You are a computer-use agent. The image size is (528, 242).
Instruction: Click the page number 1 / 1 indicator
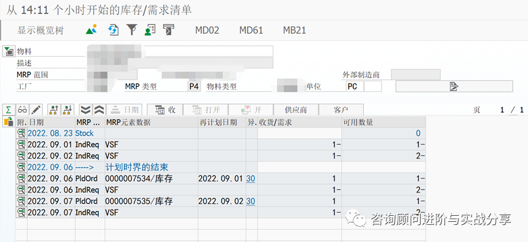[512, 110]
